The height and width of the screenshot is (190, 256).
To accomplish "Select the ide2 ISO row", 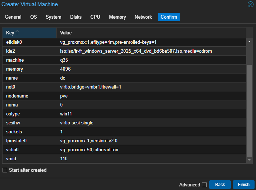I will pos(124,51).
